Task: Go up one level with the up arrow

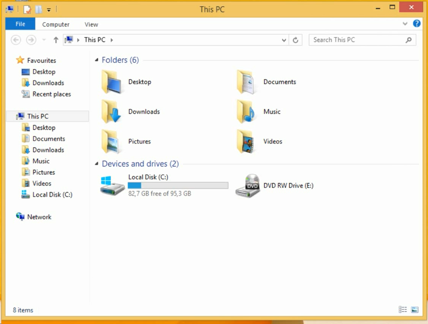Action: click(x=56, y=40)
